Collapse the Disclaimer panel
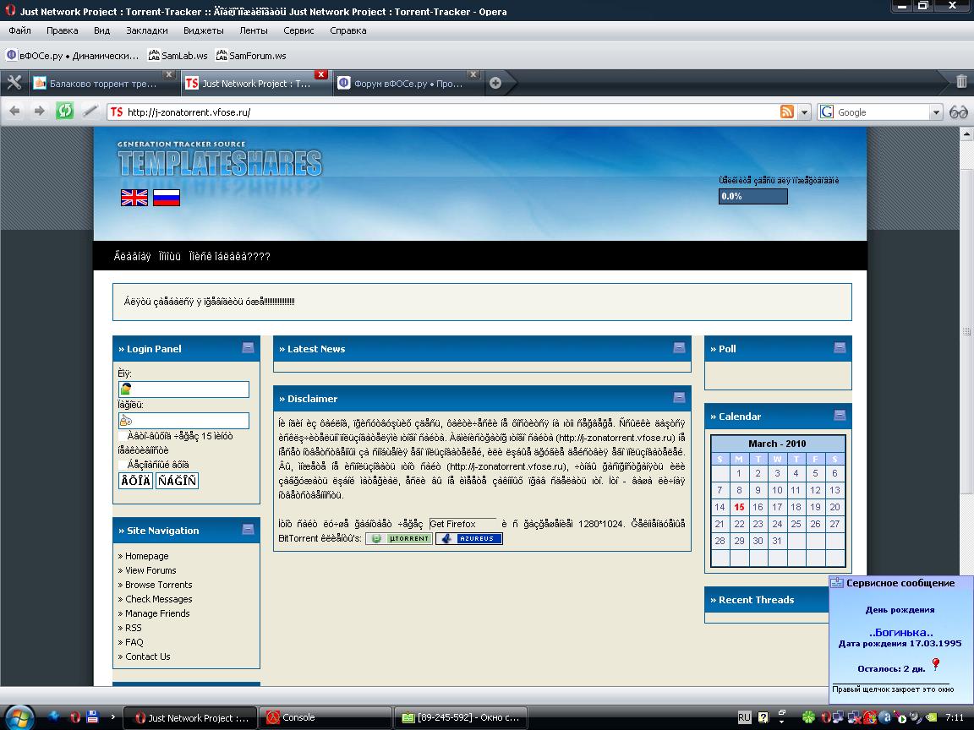 point(679,397)
